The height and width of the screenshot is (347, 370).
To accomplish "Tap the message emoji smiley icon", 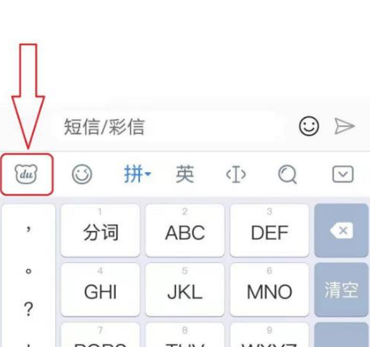I will pyautogui.click(x=309, y=126).
